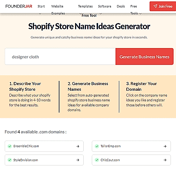This screenshot has width=176, height=169.
Task: Click the arrow icon on StyleEnvision.com row
Action: click(78, 160)
